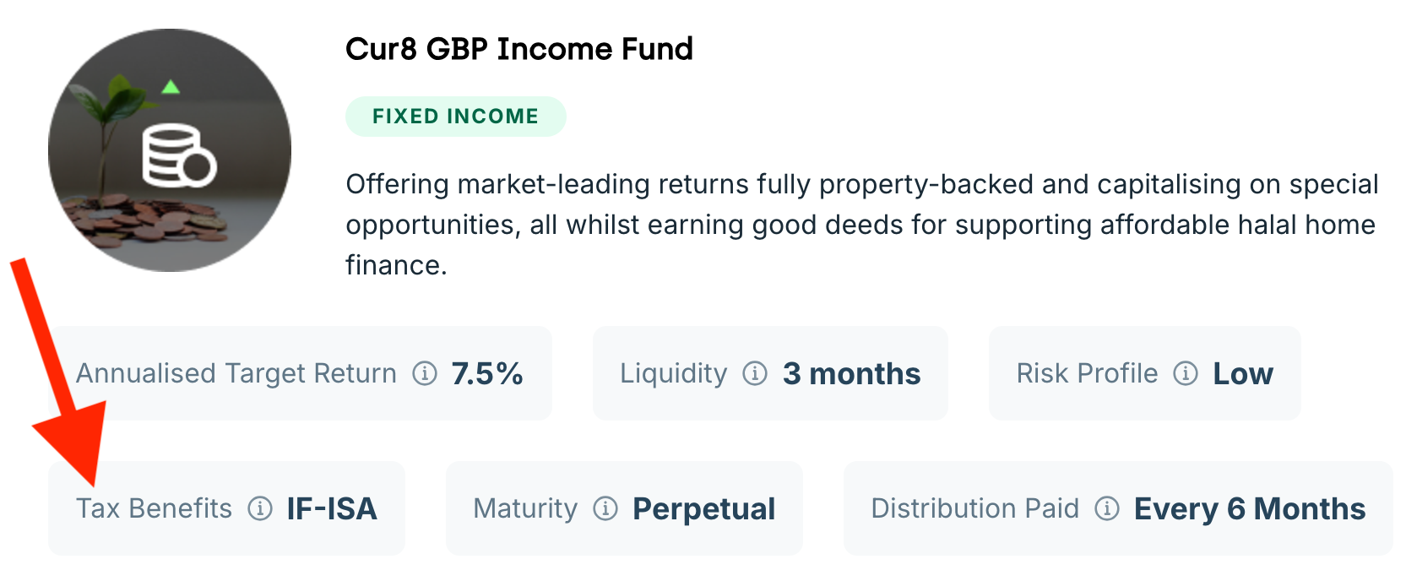Click the Annualised Target Return label
This screenshot has width=1406, height=581.
coord(236,373)
